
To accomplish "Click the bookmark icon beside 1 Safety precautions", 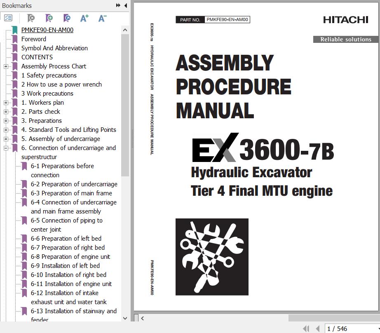I will pyautogui.click(x=15, y=75).
